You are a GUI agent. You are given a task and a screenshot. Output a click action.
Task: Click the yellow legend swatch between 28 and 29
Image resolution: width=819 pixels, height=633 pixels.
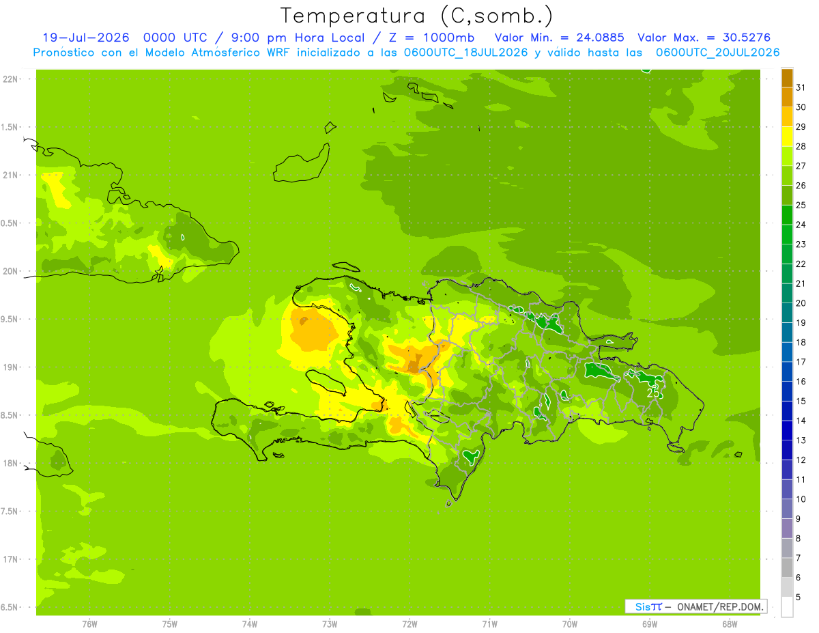coord(787,137)
